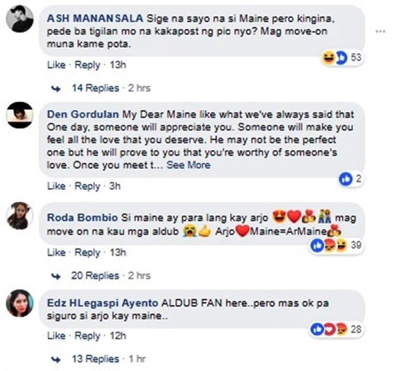Open Den Gordulan's profile name link
Screen dimensions: 395x371
(x=83, y=114)
